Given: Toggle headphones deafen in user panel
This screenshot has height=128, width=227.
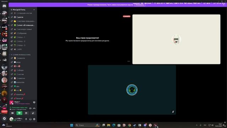Looking at the screenshot, I should [30, 119].
